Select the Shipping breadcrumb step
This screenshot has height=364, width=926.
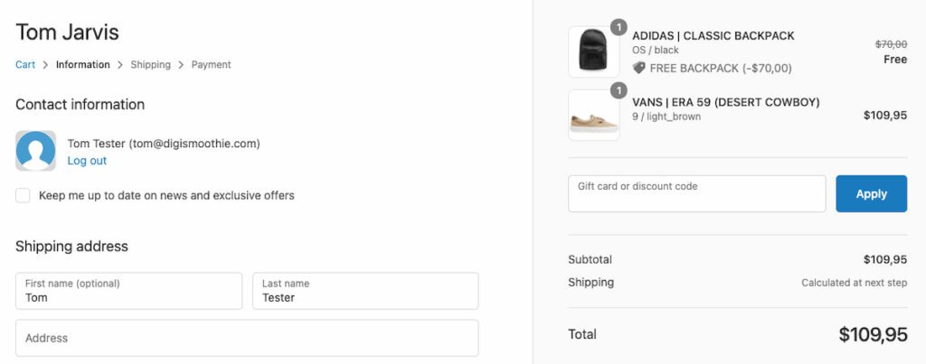pos(150,65)
